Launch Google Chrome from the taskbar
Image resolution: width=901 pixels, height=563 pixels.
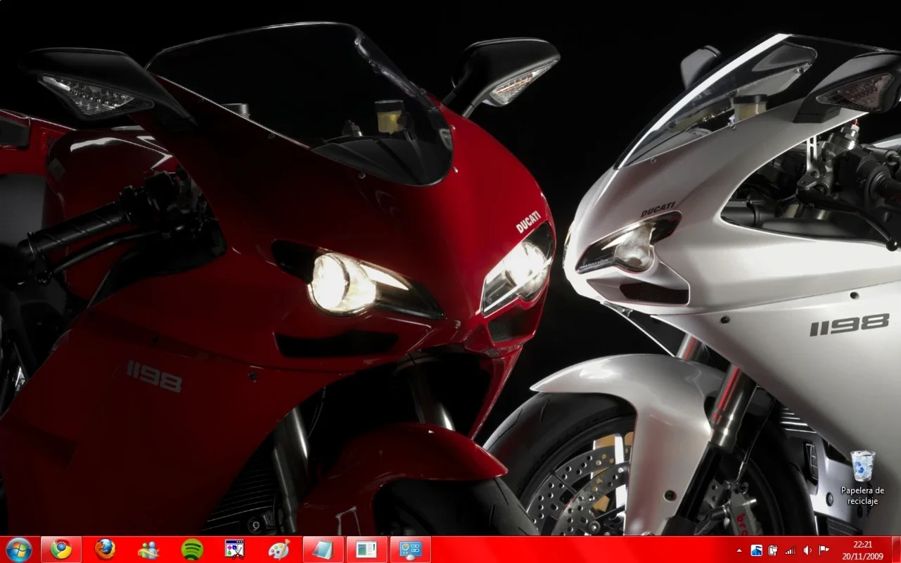click(61, 550)
